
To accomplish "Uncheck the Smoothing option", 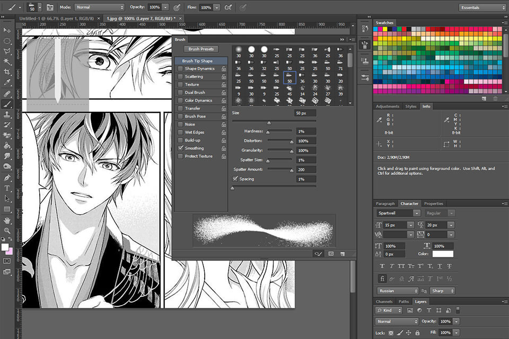I will 181,148.
